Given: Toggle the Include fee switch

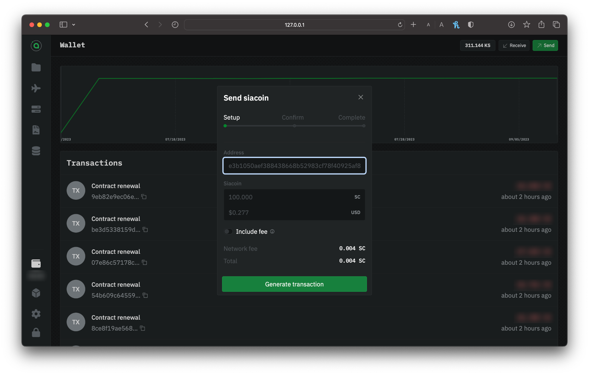Looking at the screenshot, I should (228, 231).
